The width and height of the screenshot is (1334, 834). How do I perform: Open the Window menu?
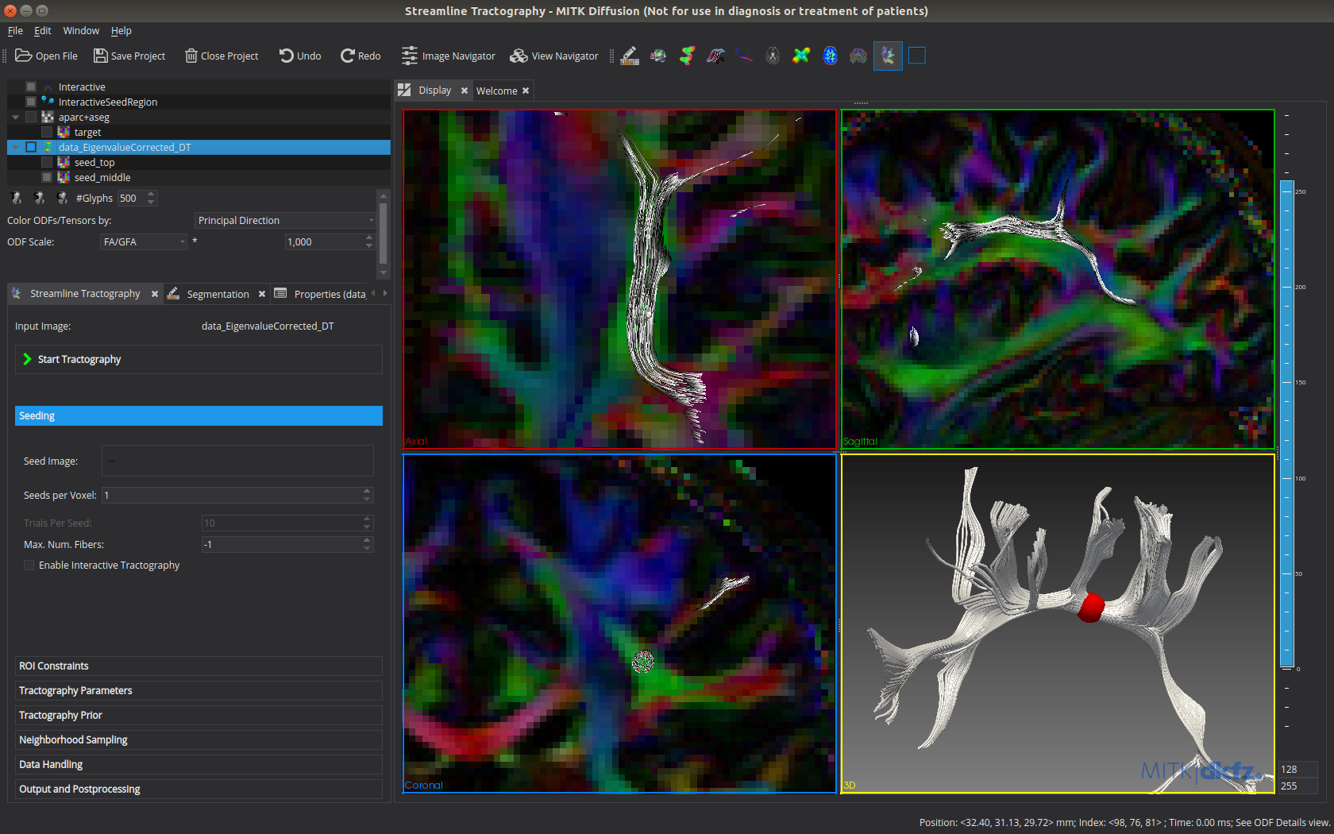coord(81,31)
